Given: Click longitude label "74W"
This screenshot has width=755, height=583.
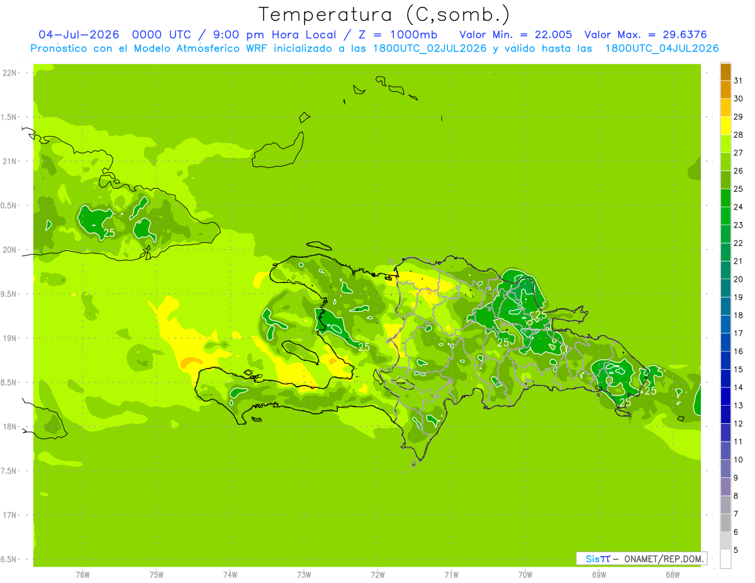Looking at the screenshot, I should (230, 574).
